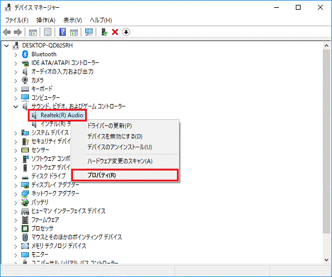Click the Forward arrow toolbar icon
This screenshot has width=332, height=277.
pyautogui.click(x=18, y=32)
